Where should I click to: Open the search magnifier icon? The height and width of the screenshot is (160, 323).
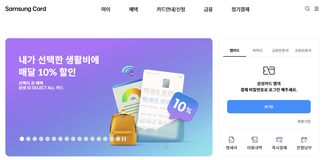tap(307, 9)
